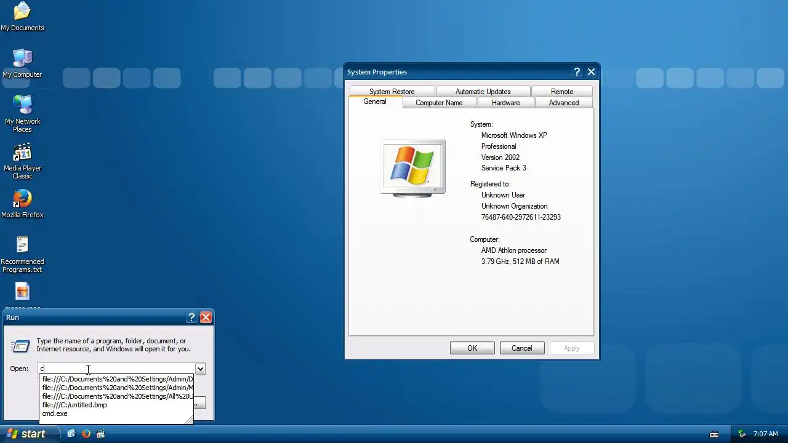Close the Run dialog
Screen dimensions: 788x443
point(206,317)
